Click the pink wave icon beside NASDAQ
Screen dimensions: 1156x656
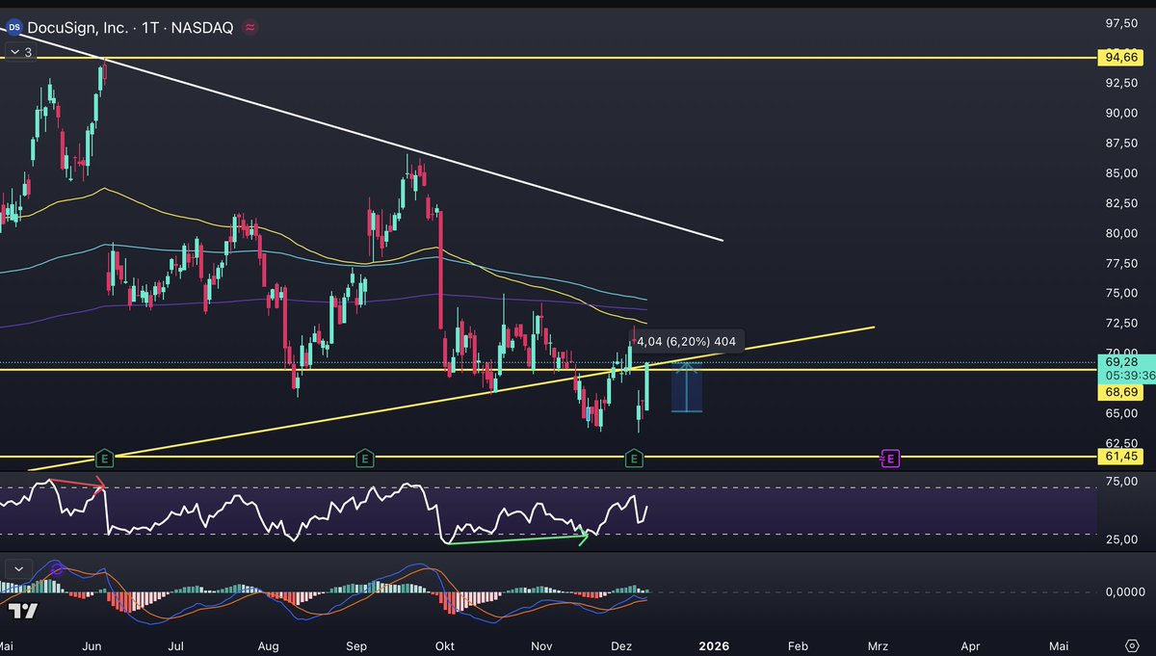coord(250,28)
